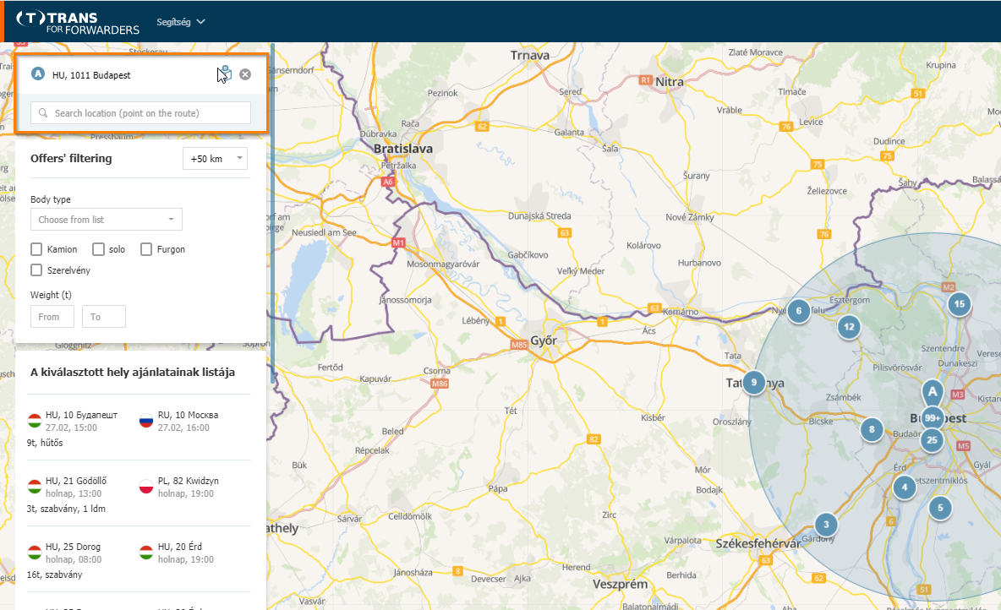
Task: Click the point A marker icon beside Budapest
Action: point(38,74)
